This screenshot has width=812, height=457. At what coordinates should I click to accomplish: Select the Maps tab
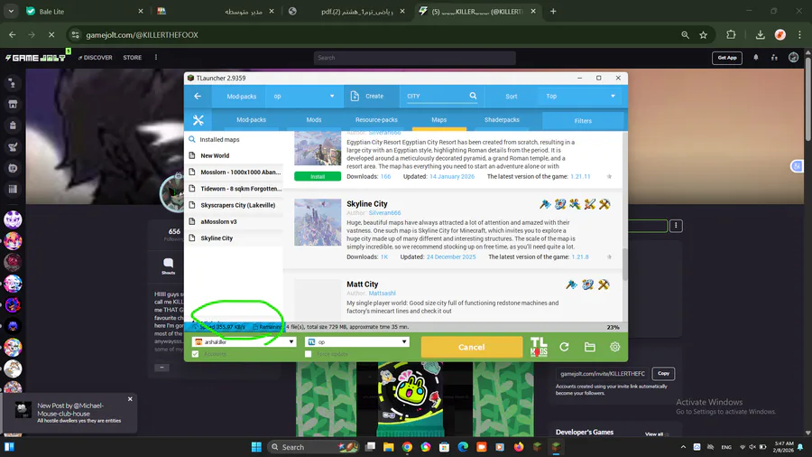[x=439, y=120]
